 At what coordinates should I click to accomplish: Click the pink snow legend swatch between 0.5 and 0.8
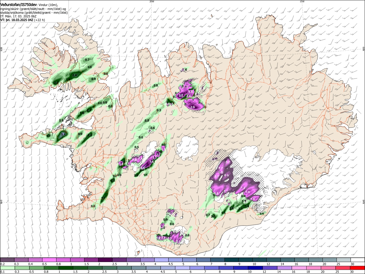(49, 260)
